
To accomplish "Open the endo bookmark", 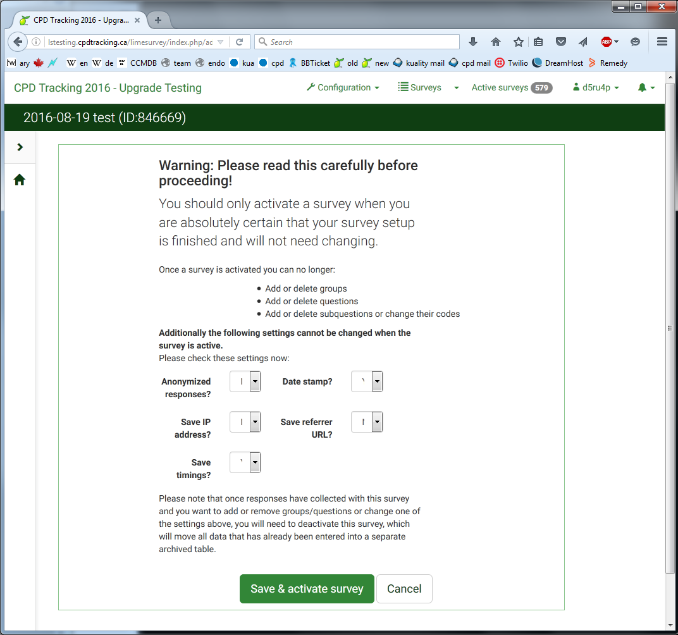I will pyautogui.click(x=210, y=63).
